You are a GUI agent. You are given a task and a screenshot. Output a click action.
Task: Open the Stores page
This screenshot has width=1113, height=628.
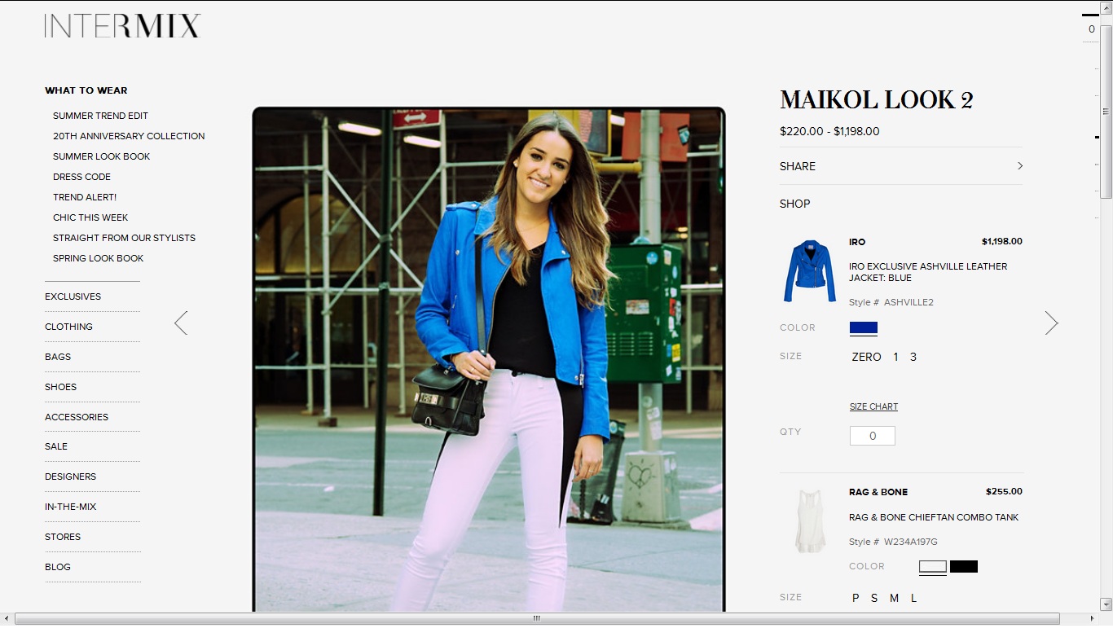click(63, 537)
